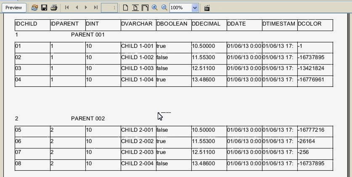Click the page number input field
352x177 pixels.
[109, 8]
